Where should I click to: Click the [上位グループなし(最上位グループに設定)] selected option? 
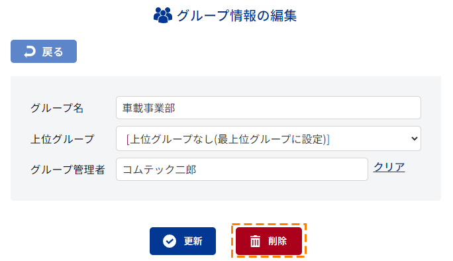coord(228,139)
